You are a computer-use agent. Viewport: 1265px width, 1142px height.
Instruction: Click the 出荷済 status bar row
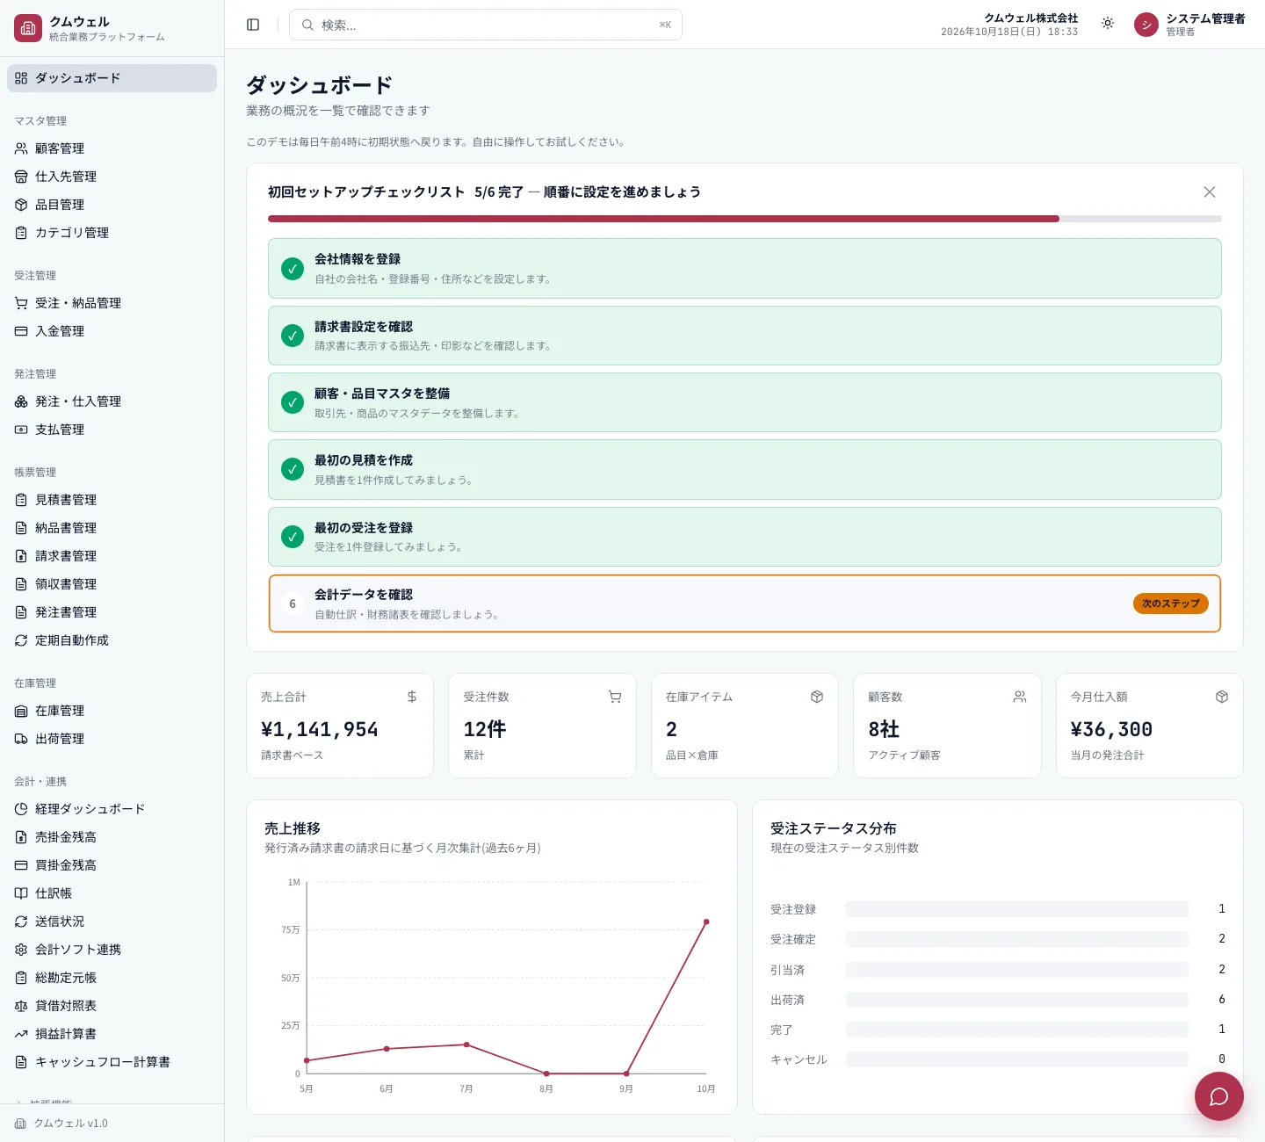[x=998, y=1000]
